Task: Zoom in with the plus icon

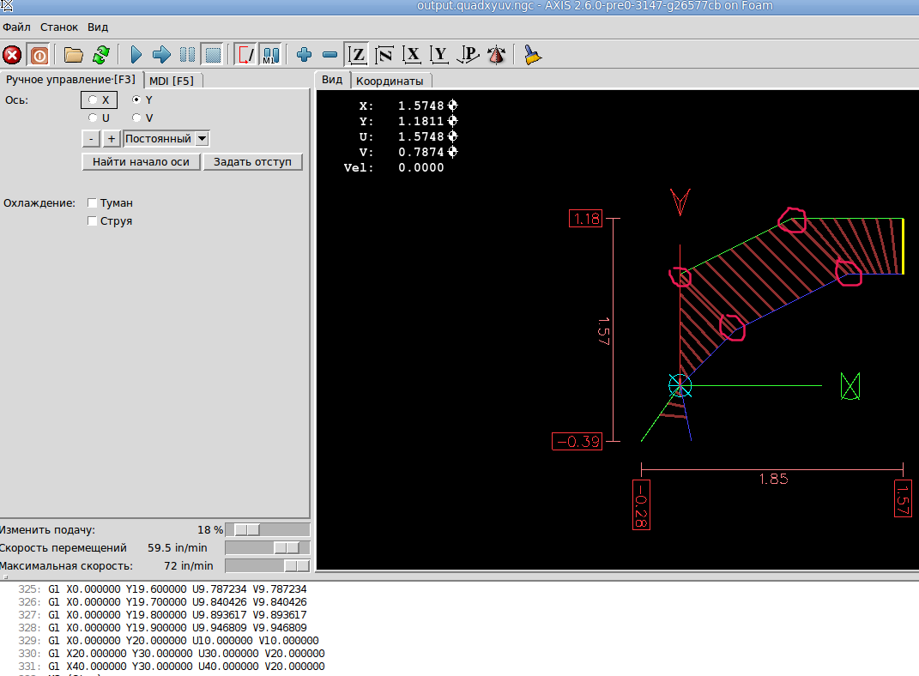Action: pos(304,56)
